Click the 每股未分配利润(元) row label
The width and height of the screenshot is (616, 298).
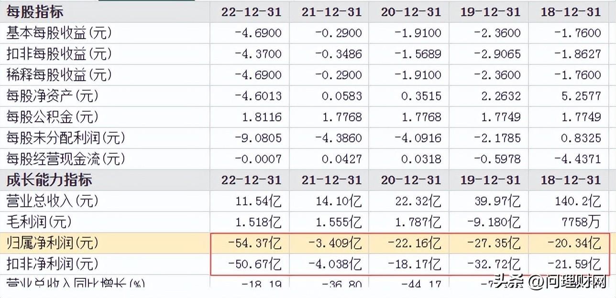(66, 138)
